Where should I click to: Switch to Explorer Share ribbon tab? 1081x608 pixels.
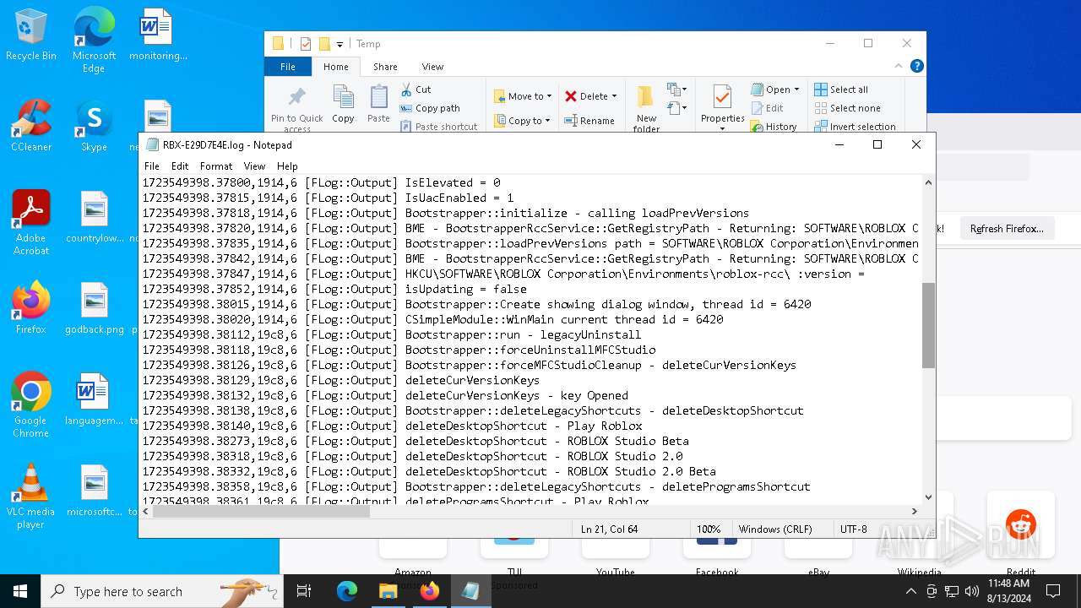click(385, 67)
